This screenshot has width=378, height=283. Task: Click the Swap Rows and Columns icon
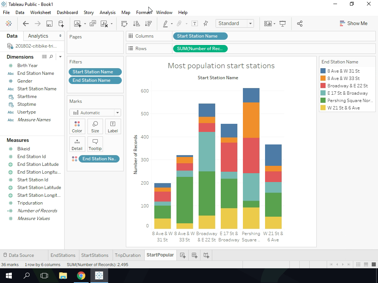[124, 24]
